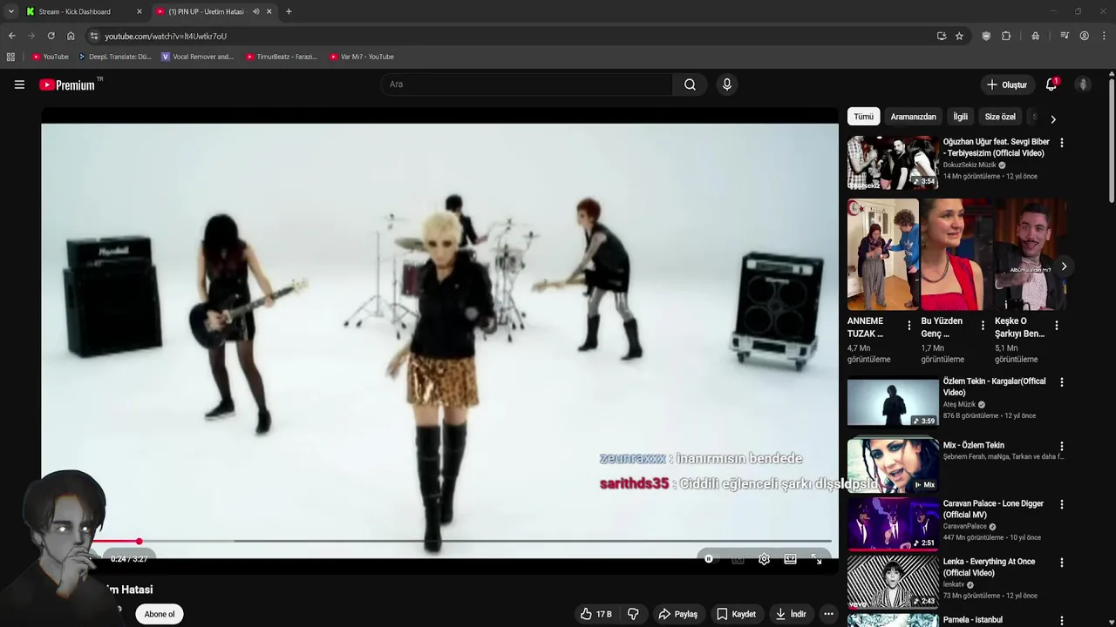Open the Chrome three-dot menu
This screenshot has height=627, width=1116.
click(1105, 36)
